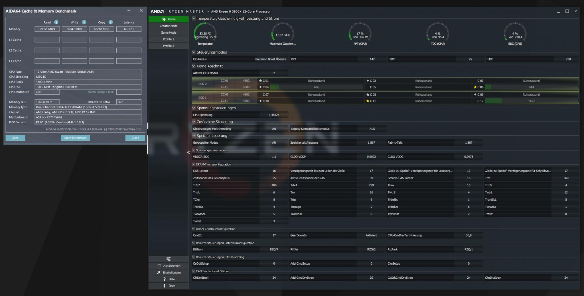Click the dot marker beside core C 02
Viewport: 584px width, 296px height.
[x=368, y=81]
